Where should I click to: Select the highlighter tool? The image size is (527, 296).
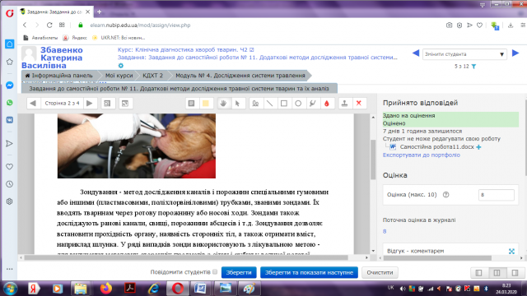313,104
